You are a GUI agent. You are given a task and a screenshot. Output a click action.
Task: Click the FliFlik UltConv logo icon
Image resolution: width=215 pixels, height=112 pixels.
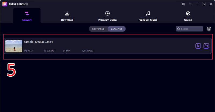pyautogui.click(x=5, y=4)
